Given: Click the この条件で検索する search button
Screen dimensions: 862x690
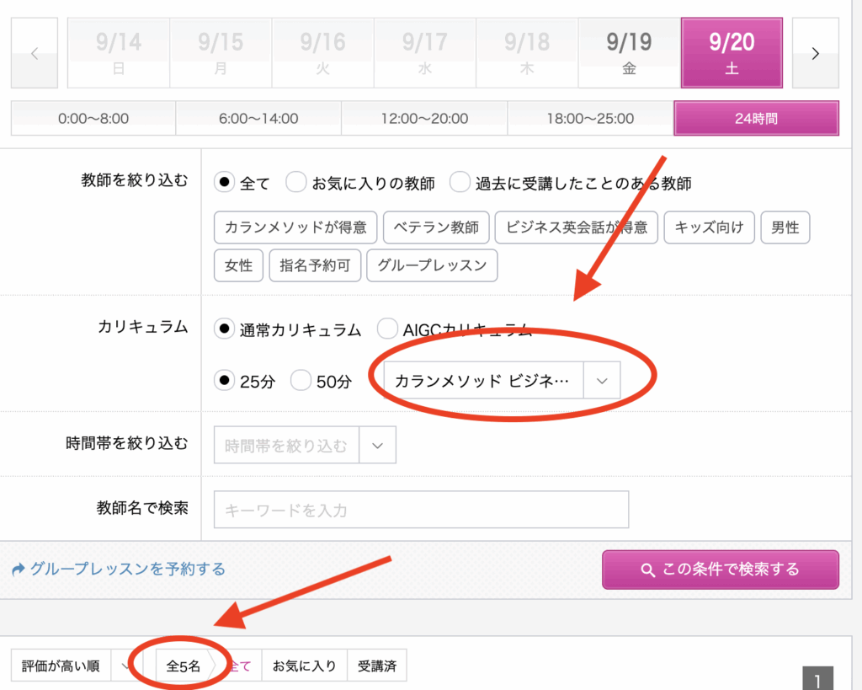Looking at the screenshot, I should (x=720, y=570).
